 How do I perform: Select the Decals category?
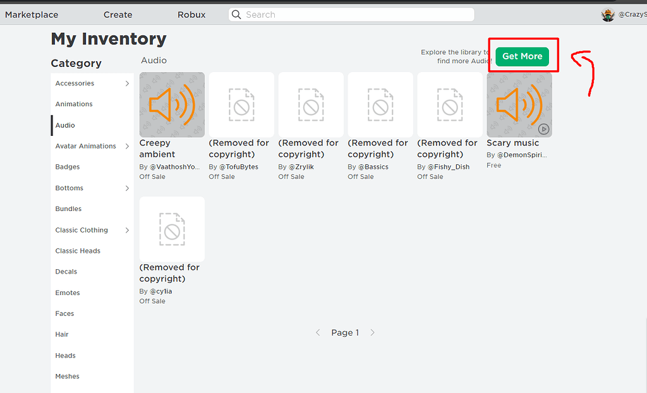pos(66,272)
